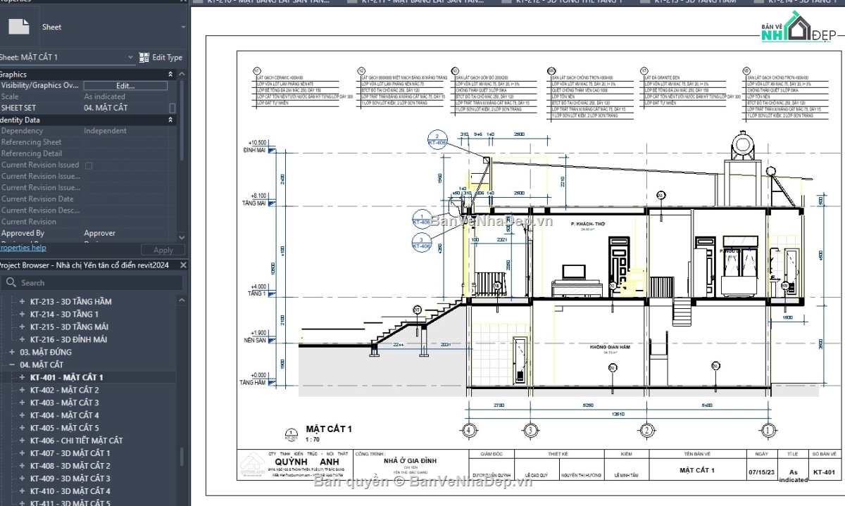Toggle the Current Revision Issued checkbox
The height and width of the screenshot is (506, 845).
pos(89,165)
